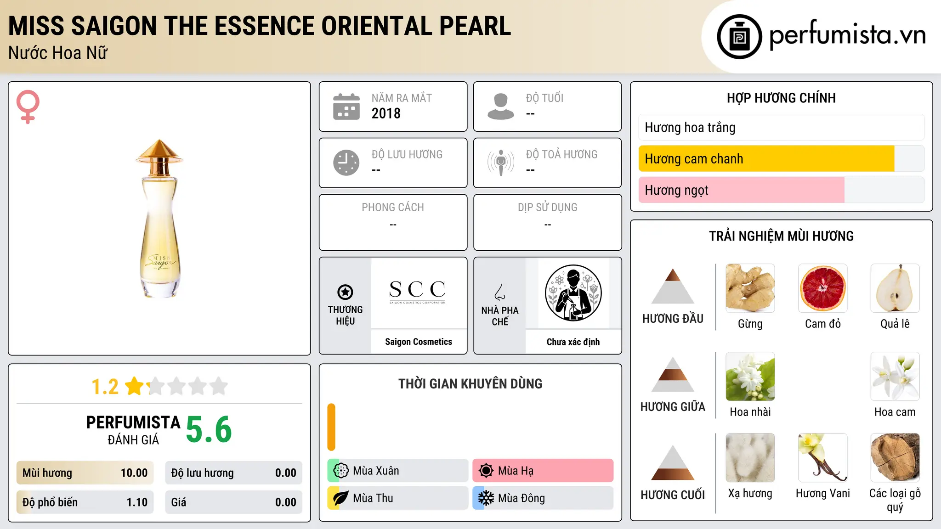This screenshot has height=529, width=941.
Task: Select the Mùa Thu season bar
Action: tap(398, 498)
